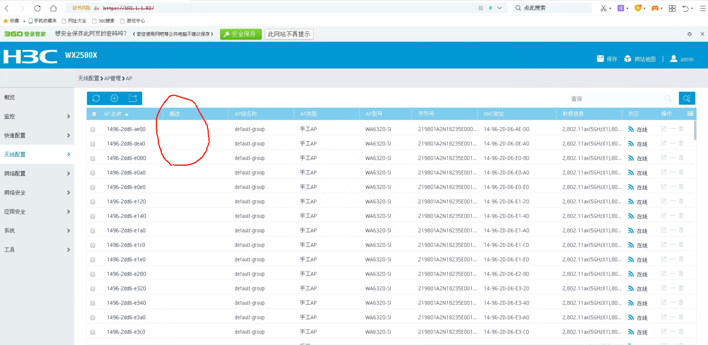The image size is (708, 345).
Task: Click the add AP plus icon
Action: 115,98
